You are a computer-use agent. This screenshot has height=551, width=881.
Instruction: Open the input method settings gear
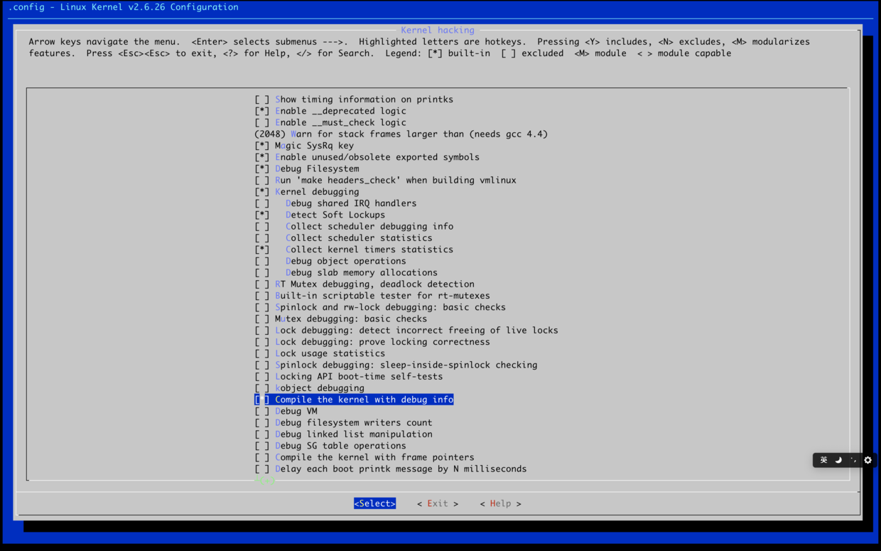click(x=868, y=460)
